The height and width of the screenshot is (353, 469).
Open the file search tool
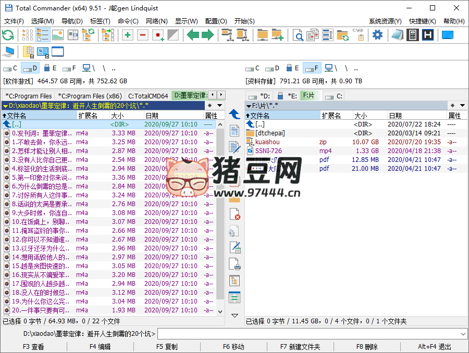click(300, 35)
